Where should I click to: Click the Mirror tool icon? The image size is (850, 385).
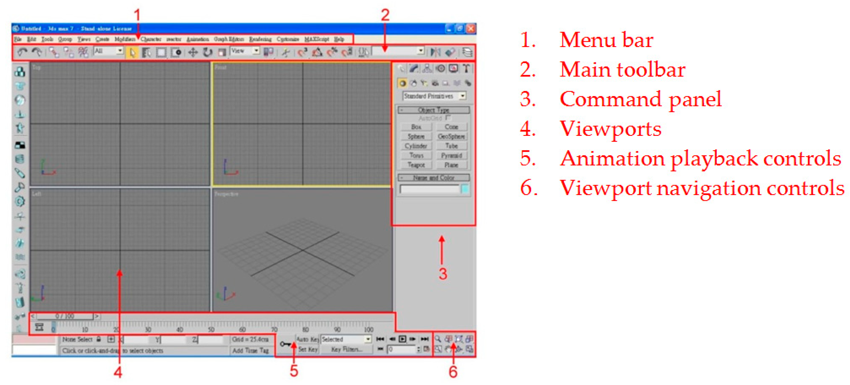(436, 52)
